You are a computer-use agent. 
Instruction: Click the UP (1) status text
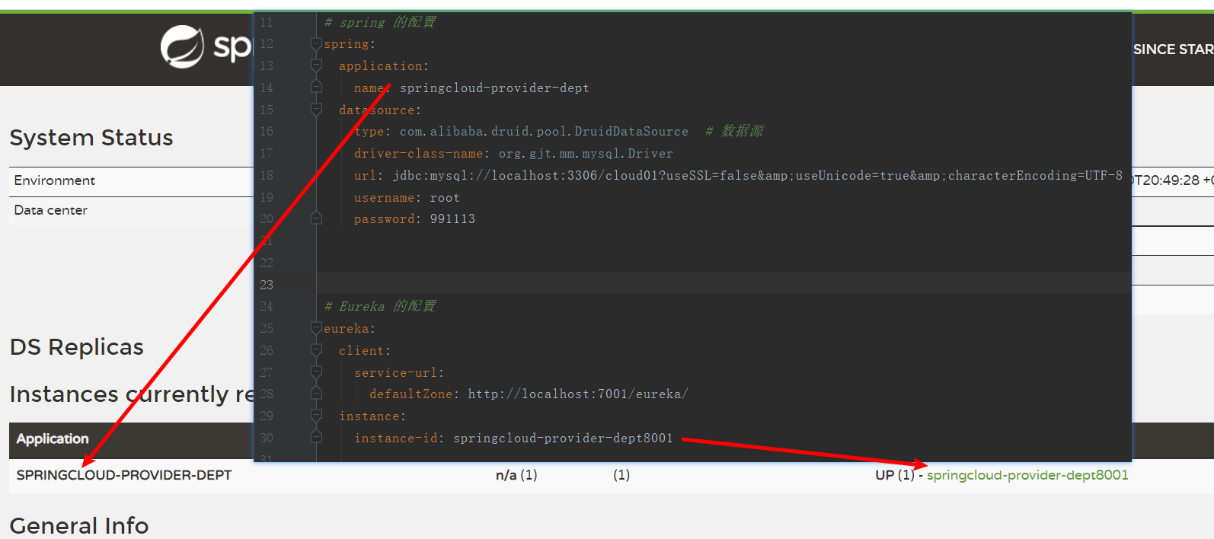[895, 475]
